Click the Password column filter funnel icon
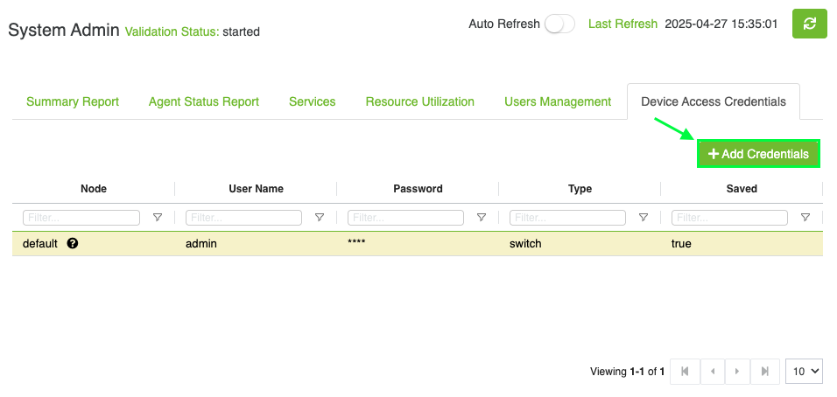Viewport: 837px width, 397px height. [x=482, y=218]
